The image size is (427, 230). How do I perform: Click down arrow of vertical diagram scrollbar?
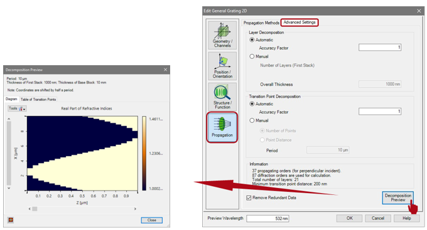tap(9, 188)
